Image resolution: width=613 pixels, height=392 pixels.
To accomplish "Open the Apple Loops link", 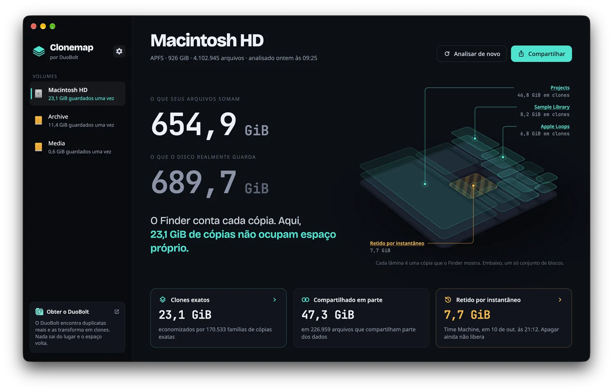I will 555,127.
